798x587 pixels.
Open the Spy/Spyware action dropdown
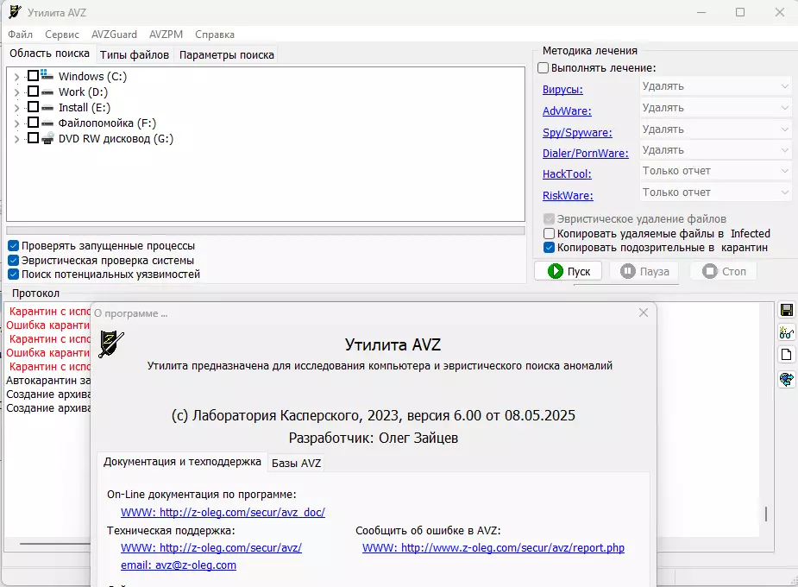click(x=715, y=129)
